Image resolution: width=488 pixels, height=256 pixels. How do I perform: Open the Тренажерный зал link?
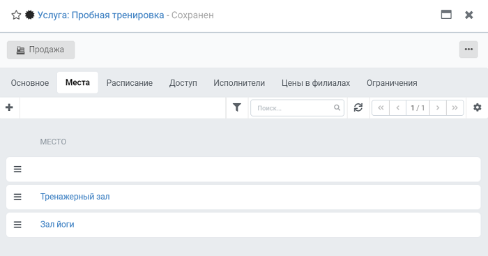coord(75,197)
